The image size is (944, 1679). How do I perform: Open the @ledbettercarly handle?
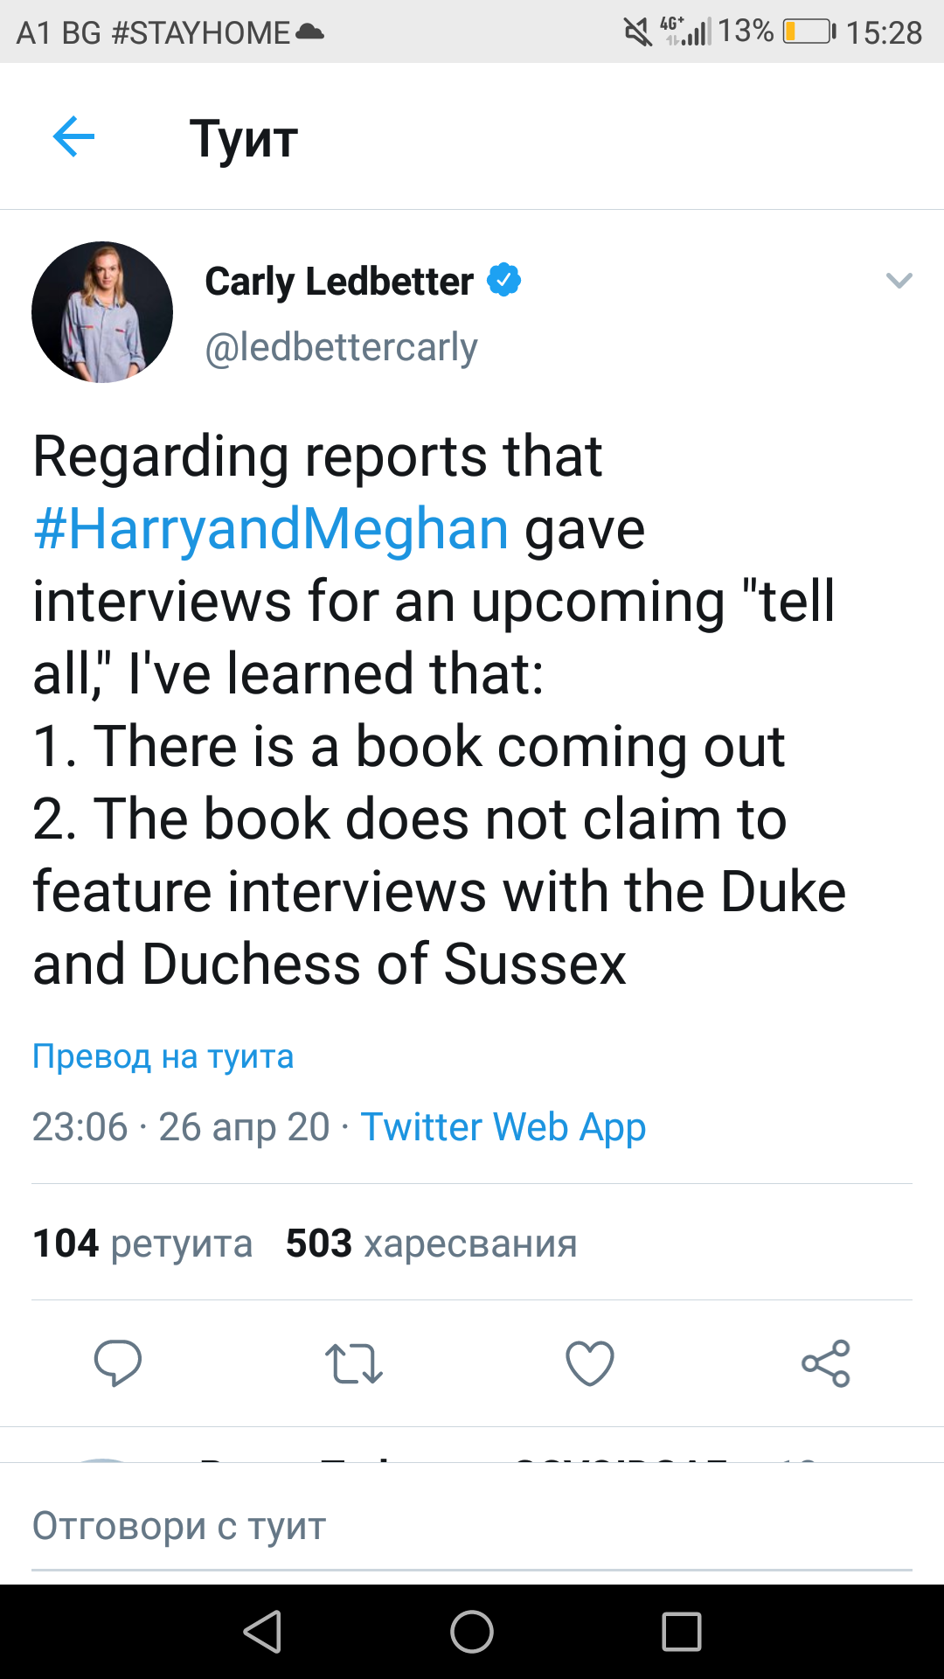click(341, 347)
